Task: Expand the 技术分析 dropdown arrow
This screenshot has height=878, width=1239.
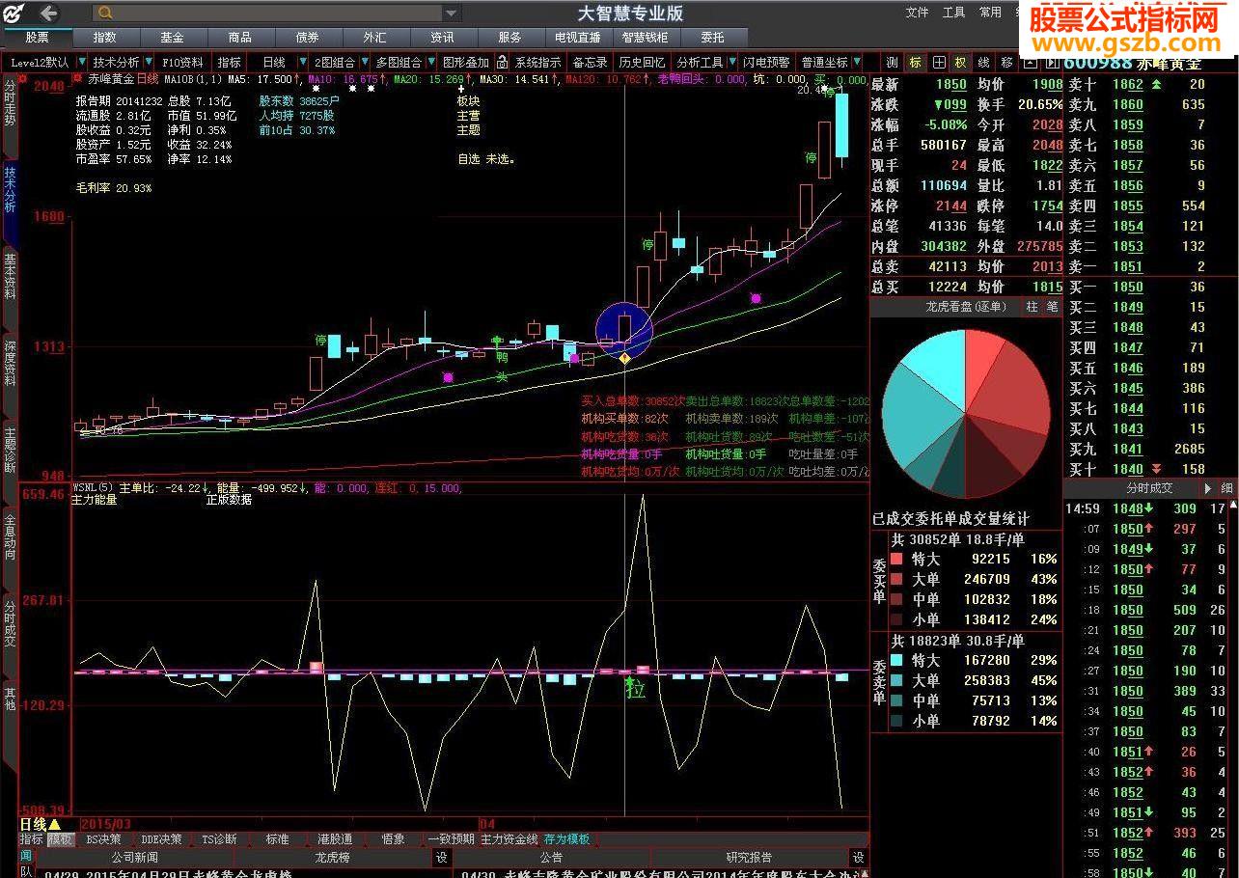Action: coord(150,63)
